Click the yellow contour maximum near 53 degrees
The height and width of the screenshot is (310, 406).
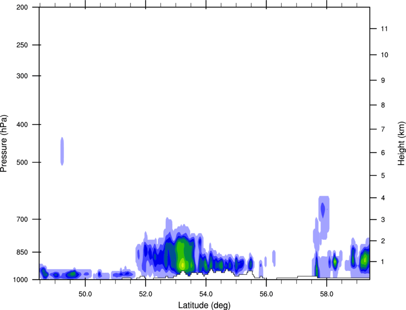[x=182, y=264]
